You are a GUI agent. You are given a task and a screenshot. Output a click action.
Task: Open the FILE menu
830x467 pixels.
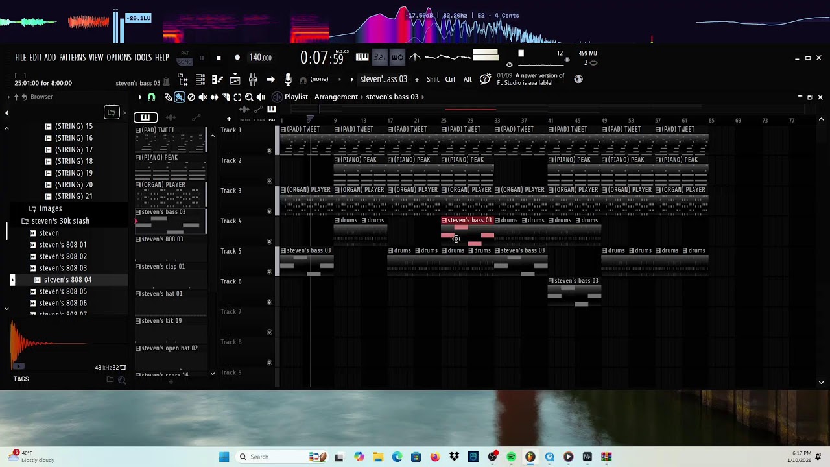pyautogui.click(x=21, y=58)
